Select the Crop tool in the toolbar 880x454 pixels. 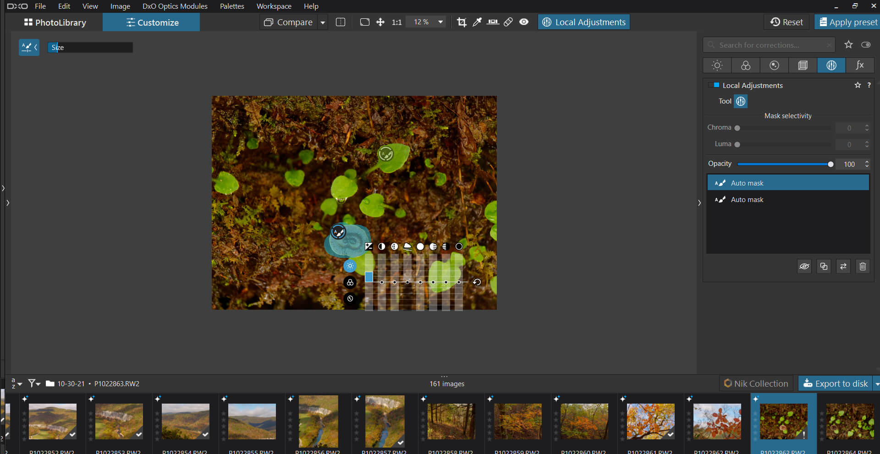coord(462,22)
